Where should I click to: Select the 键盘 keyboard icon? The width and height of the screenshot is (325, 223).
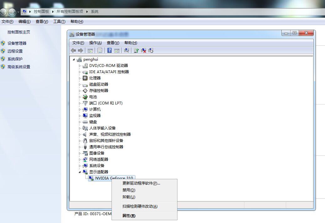tap(85, 122)
